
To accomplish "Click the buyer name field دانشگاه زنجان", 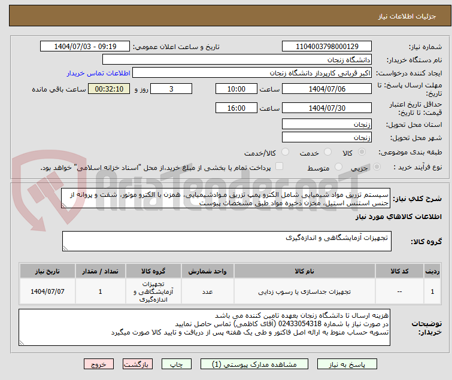I will pyautogui.click(x=237, y=60).
